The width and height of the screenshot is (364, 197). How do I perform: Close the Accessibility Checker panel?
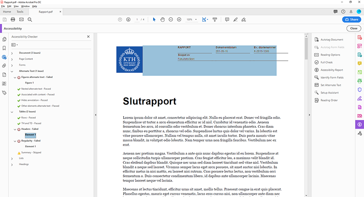(x=88, y=37)
